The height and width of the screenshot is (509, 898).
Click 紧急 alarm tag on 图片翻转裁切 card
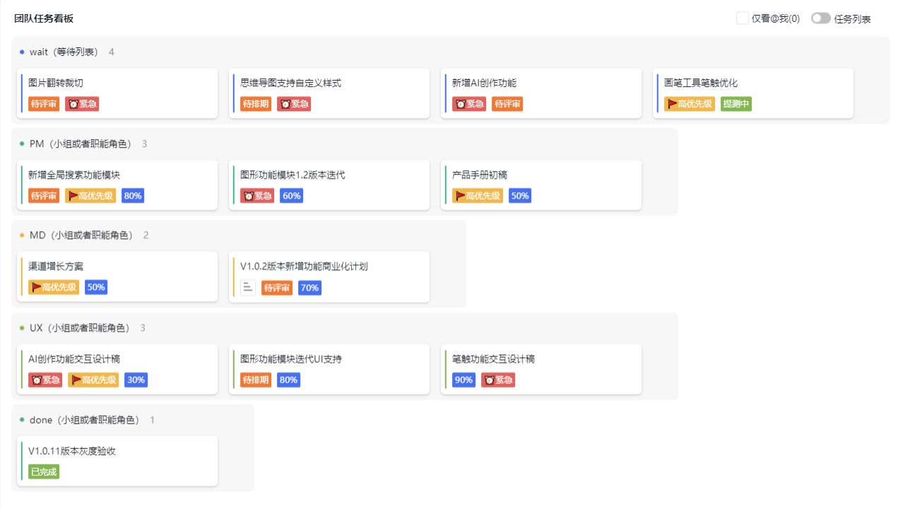tap(82, 104)
